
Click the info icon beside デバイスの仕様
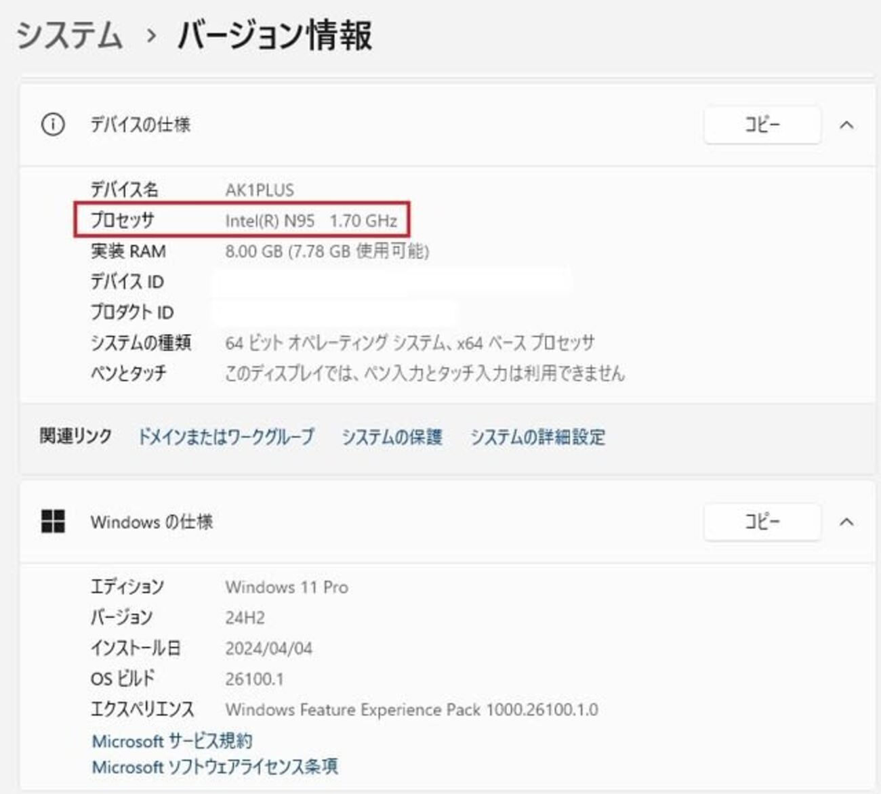(53, 125)
